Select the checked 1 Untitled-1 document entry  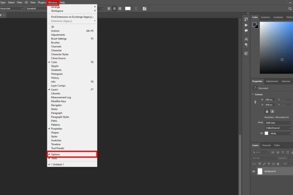pos(72,165)
